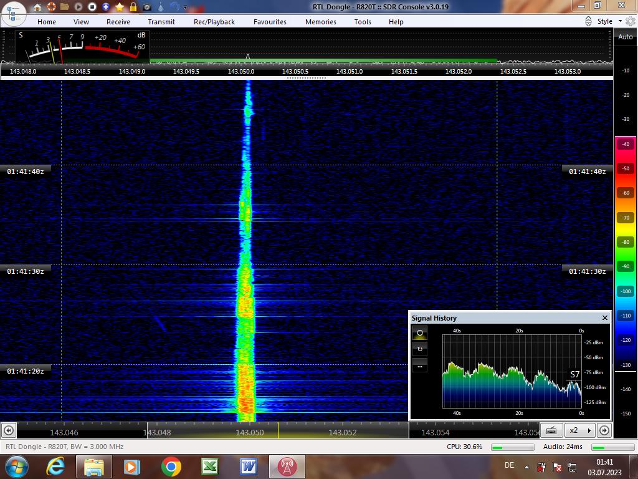The width and height of the screenshot is (638, 479).
Task: Toggle ribbon visibility with the up-down arrows icon
Action: (588, 22)
